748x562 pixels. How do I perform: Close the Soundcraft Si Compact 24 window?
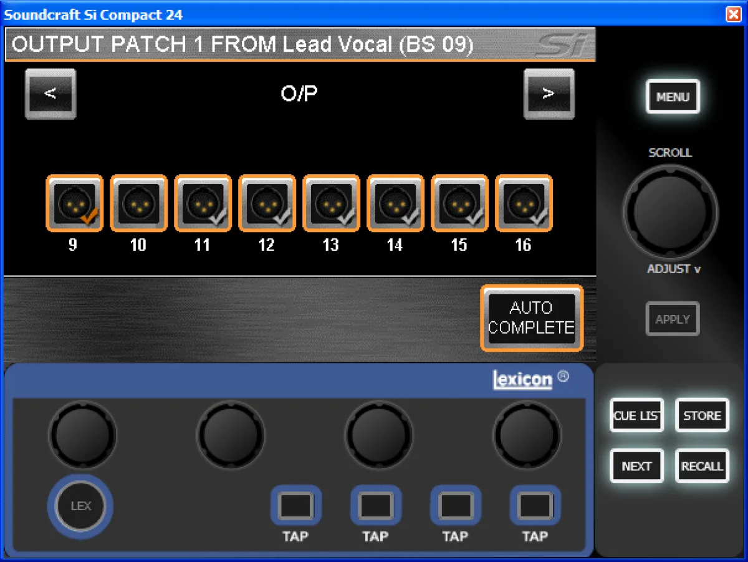[x=733, y=14]
